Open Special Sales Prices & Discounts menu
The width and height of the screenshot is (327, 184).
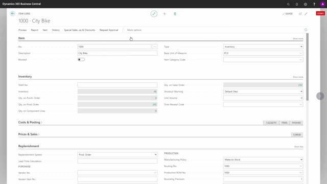(80, 30)
